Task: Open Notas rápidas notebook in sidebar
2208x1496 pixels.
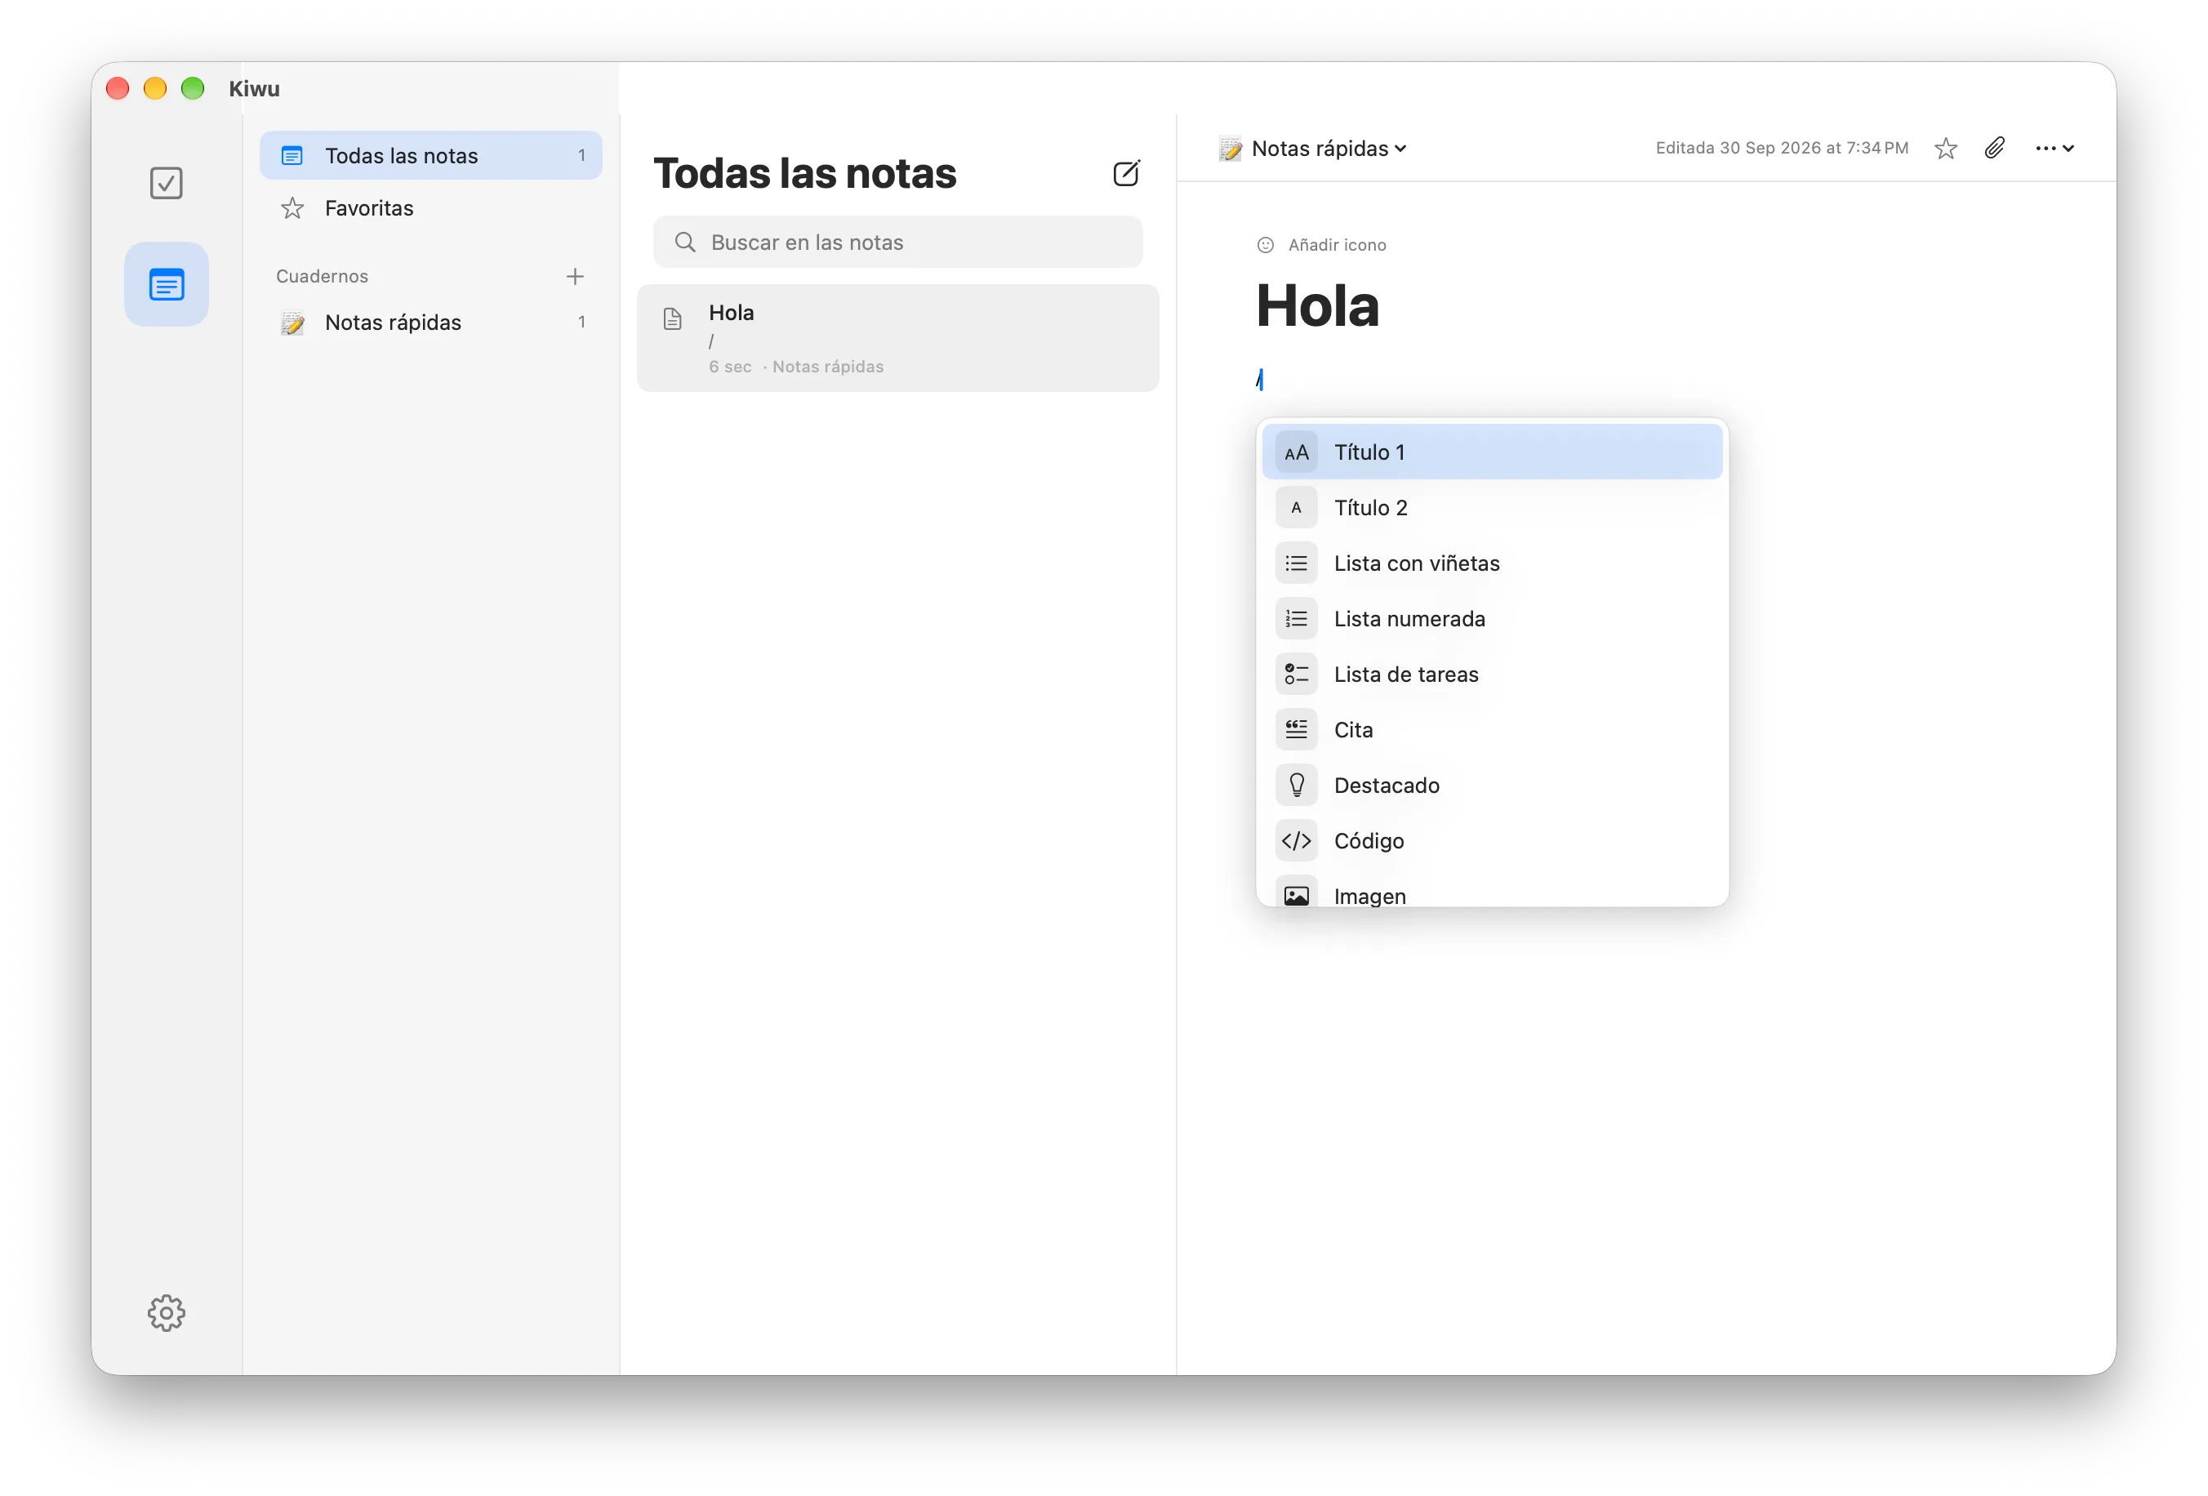Action: [430, 323]
